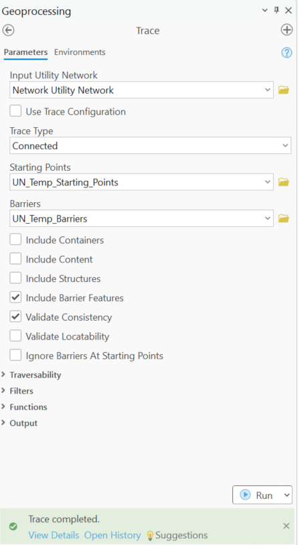Check Ignore Barriers At Starting Points
298x545 pixels.
15,356
